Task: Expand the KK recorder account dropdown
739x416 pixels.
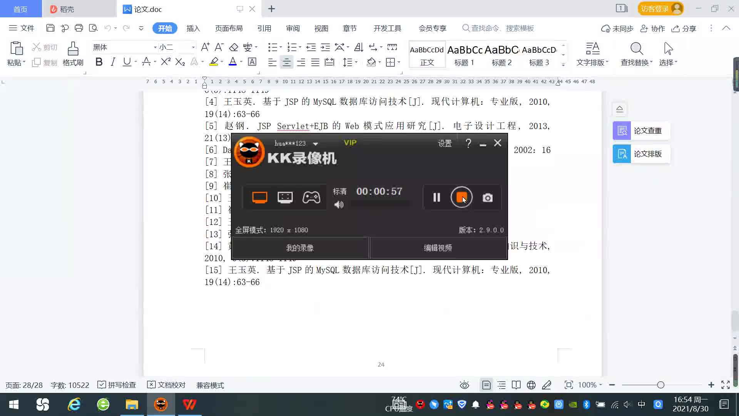Action: [x=316, y=144]
